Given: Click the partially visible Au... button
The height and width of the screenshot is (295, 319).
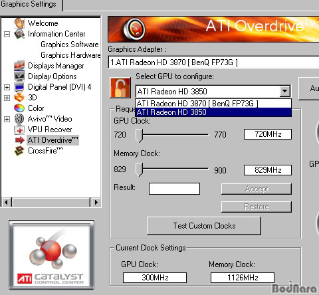Looking at the screenshot, I should click(x=309, y=88).
